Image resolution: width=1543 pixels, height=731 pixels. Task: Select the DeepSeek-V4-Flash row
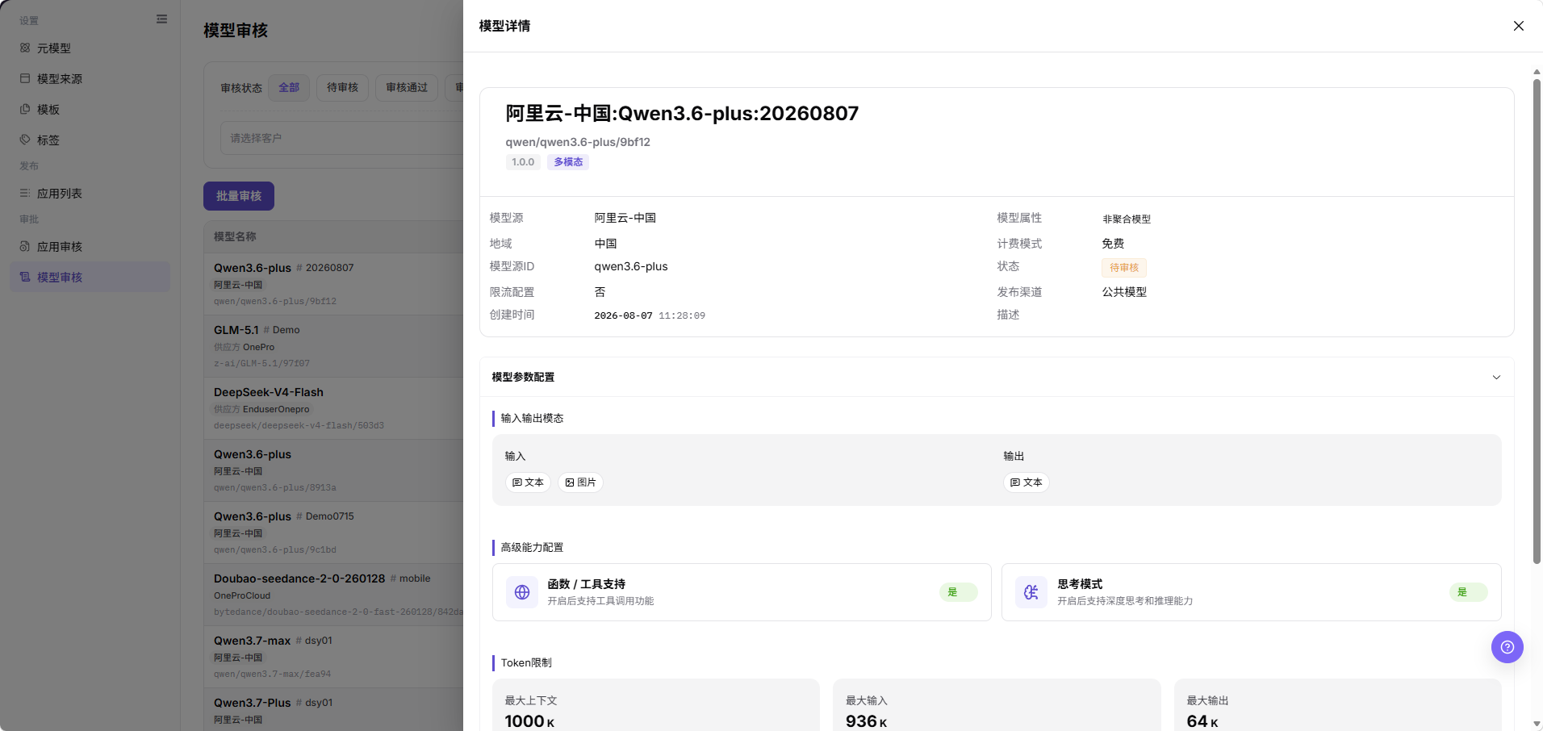coord(334,408)
